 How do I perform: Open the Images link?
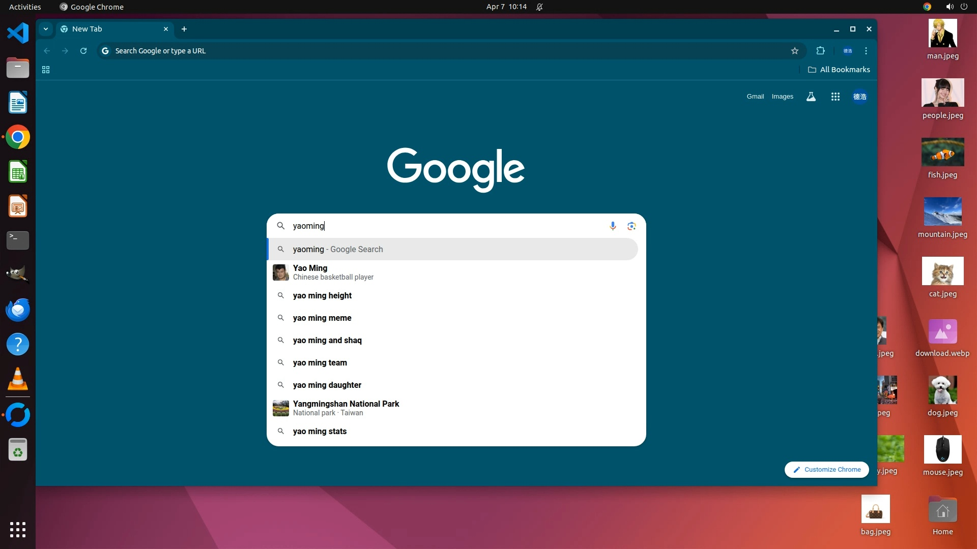tap(782, 97)
